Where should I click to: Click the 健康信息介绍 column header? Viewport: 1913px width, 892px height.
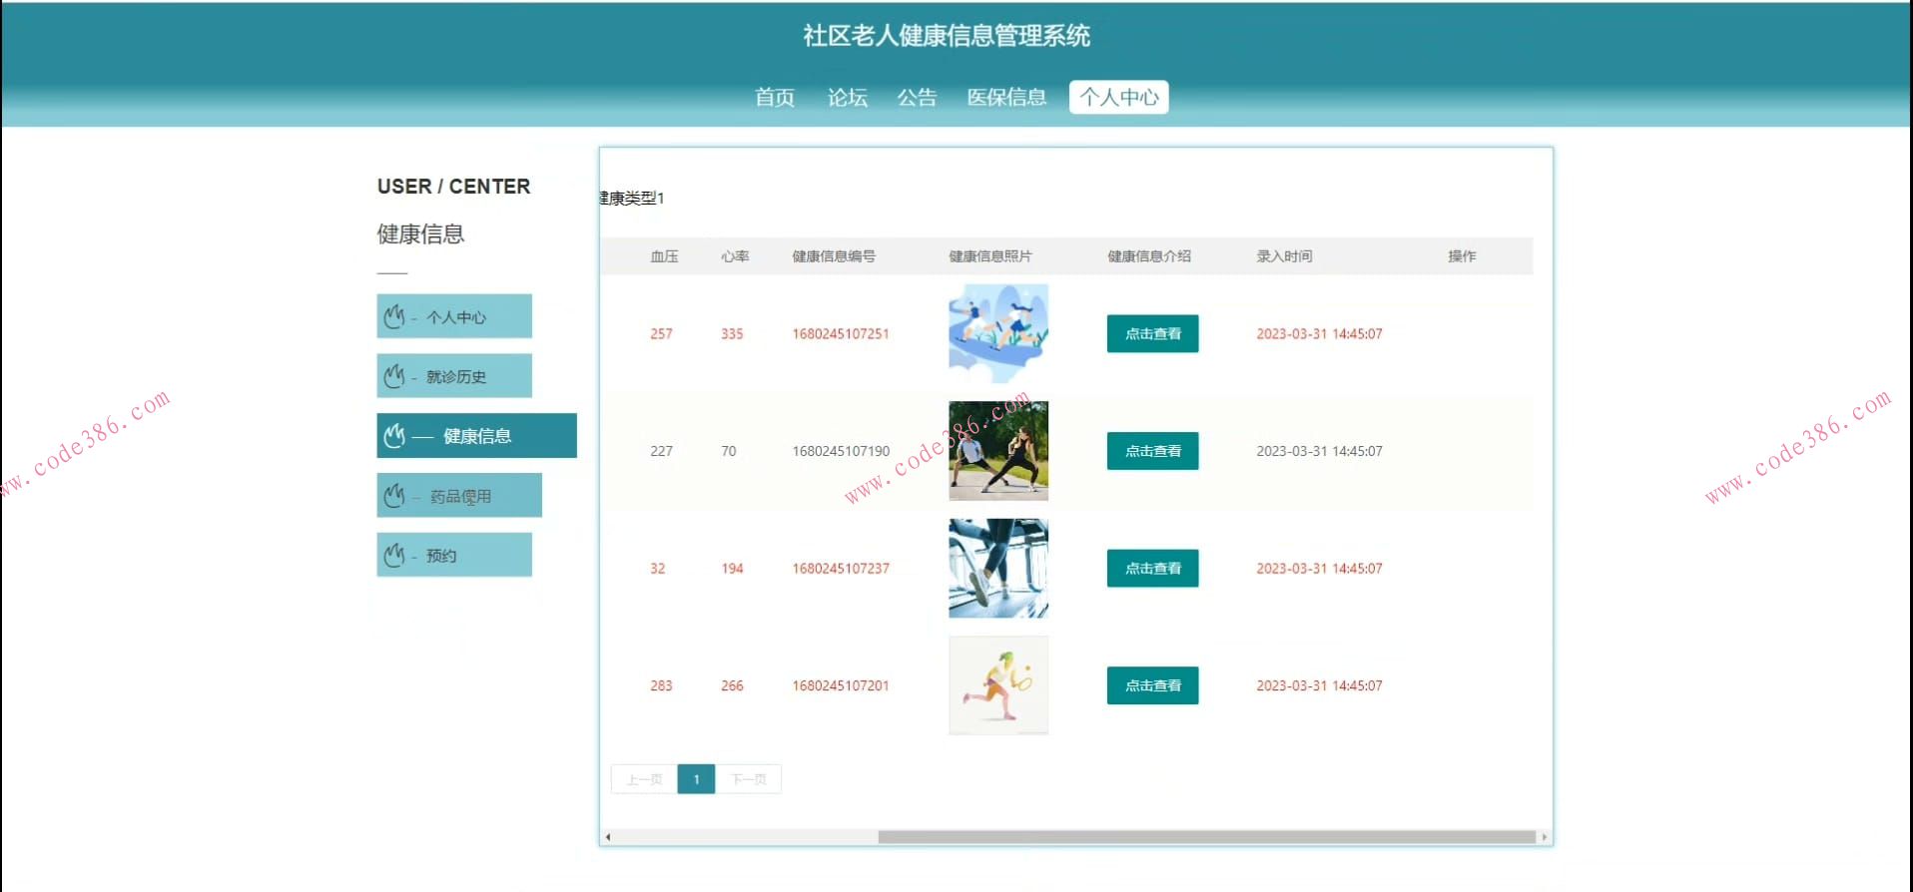point(1149,256)
